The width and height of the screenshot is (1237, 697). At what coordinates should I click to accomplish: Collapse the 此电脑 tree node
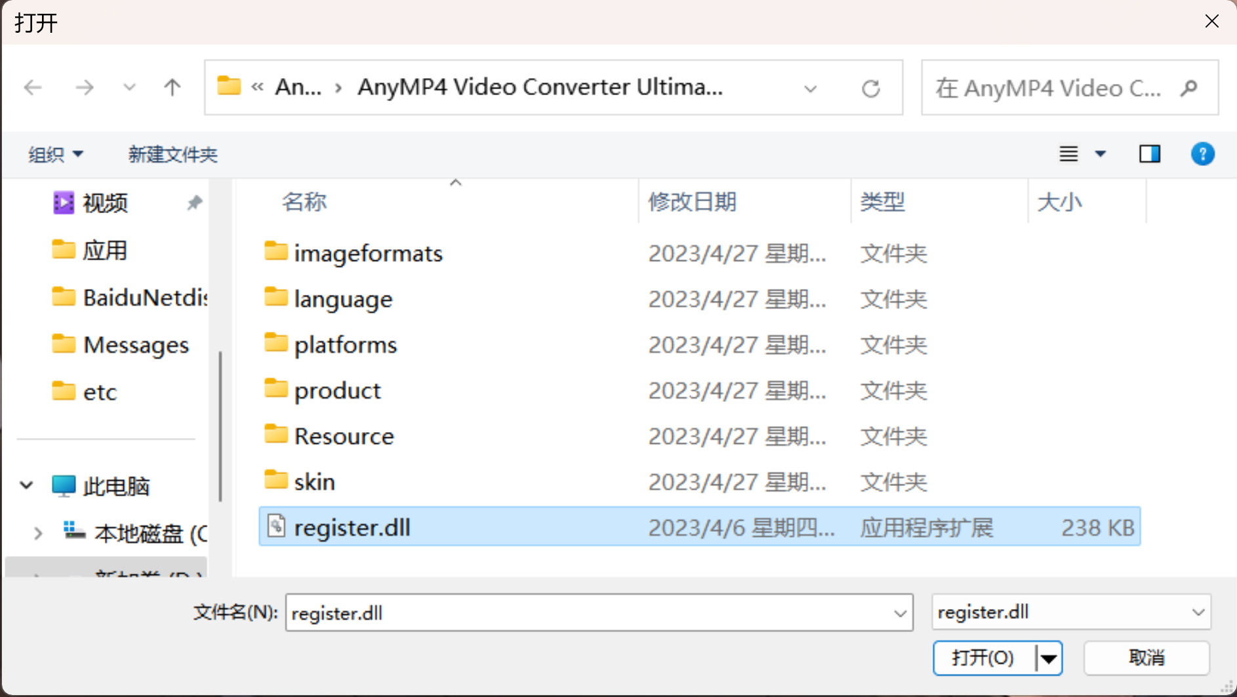click(x=27, y=486)
